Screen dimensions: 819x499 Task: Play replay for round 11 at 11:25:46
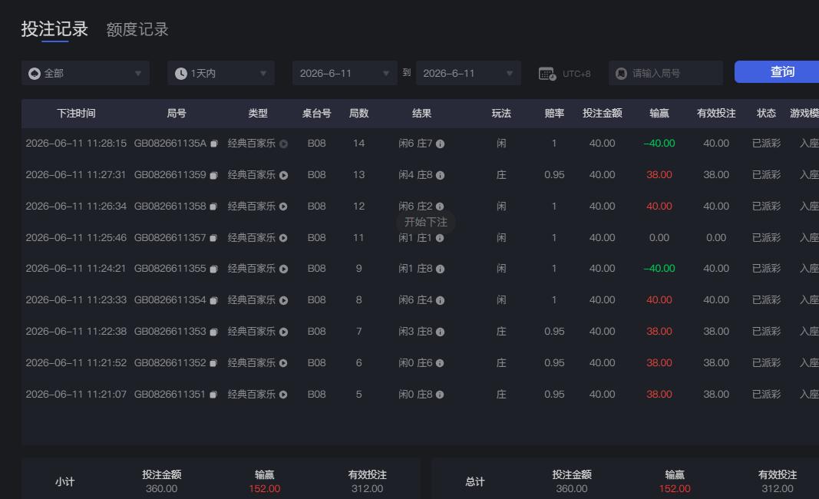[x=283, y=238]
